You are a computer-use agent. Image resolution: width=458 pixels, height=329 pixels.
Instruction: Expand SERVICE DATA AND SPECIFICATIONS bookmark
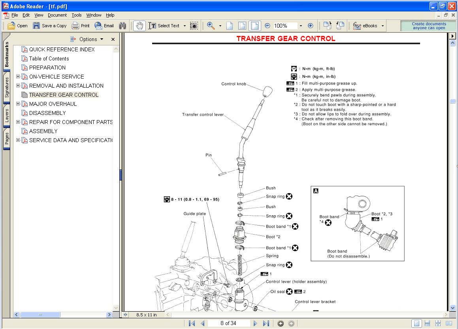coord(18,140)
